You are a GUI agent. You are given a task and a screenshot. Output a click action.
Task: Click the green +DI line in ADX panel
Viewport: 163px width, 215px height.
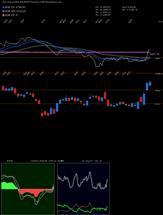82,208
